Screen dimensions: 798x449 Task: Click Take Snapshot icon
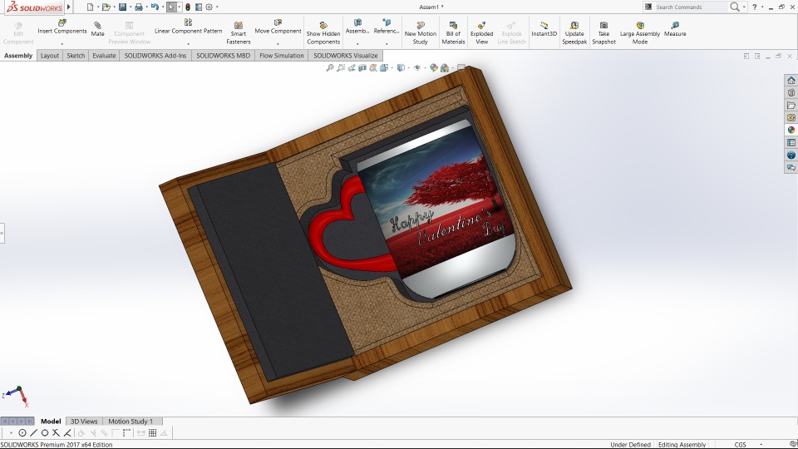click(x=603, y=26)
